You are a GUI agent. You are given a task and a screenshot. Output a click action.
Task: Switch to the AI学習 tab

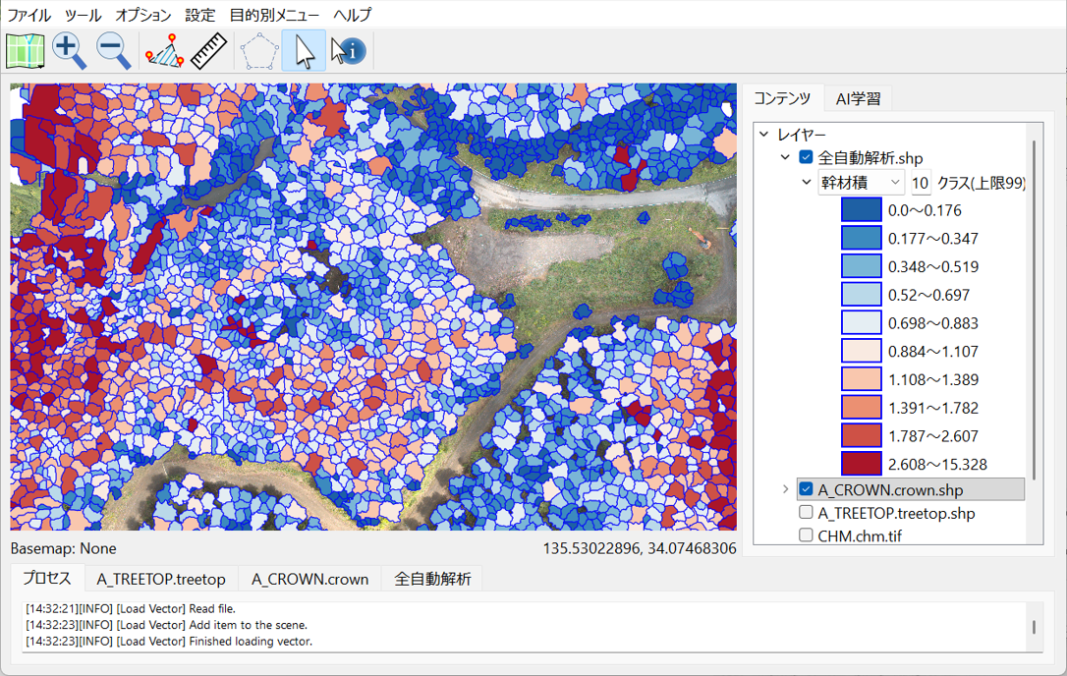858,98
